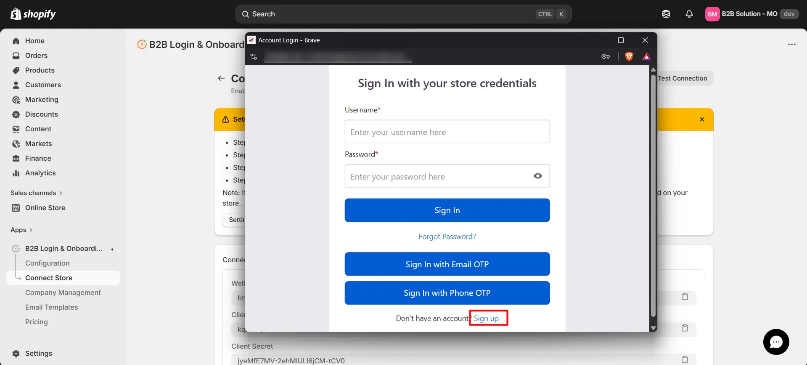Dismiss the yellow setup banner
This screenshot has height=365, width=807.
pos(701,119)
